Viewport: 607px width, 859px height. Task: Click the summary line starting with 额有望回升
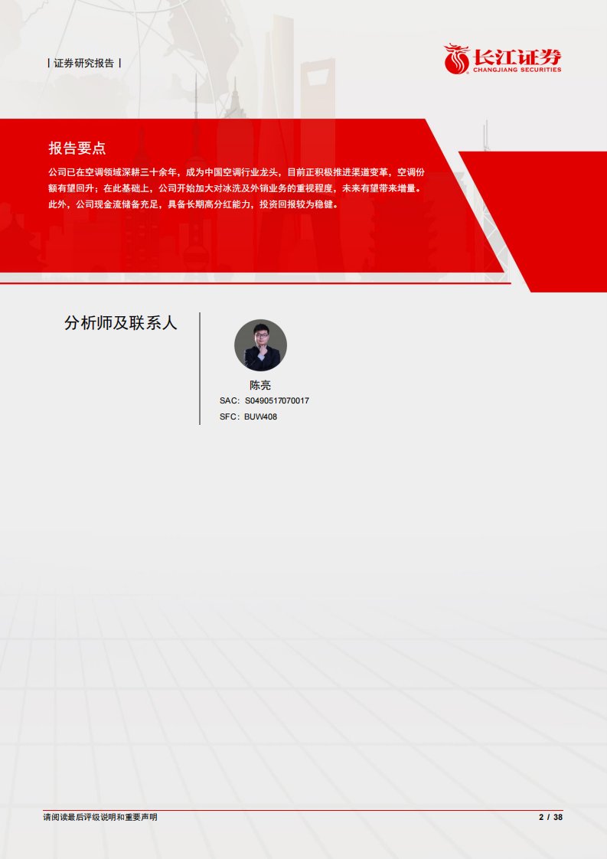(237, 188)
